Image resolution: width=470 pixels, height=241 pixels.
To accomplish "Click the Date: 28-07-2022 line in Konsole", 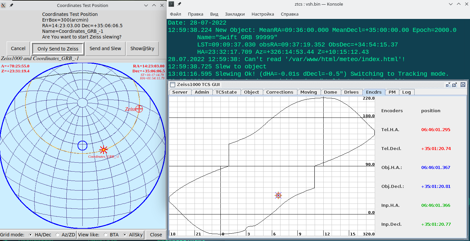I will pyautogui.click(x=197, y=23).
